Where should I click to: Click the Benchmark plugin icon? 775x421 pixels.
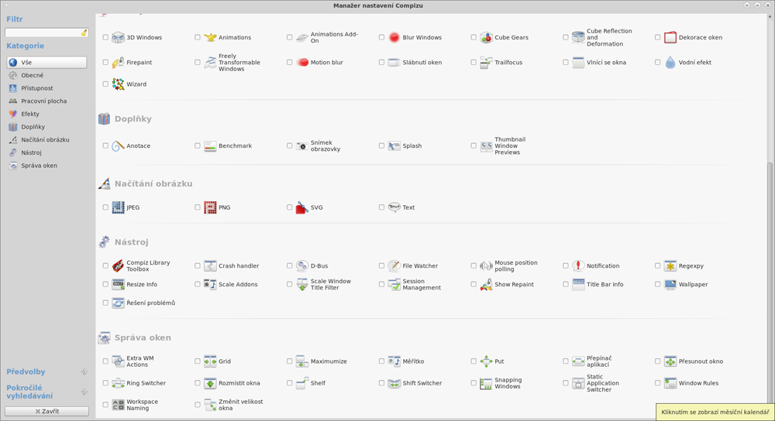click(210, 146)
